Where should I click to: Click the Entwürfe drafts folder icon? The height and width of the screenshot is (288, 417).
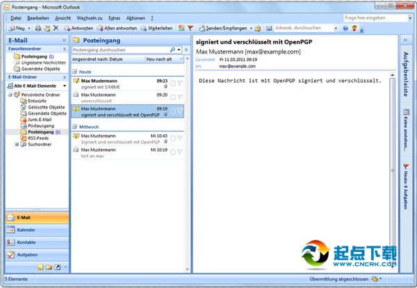click(24, 101)
